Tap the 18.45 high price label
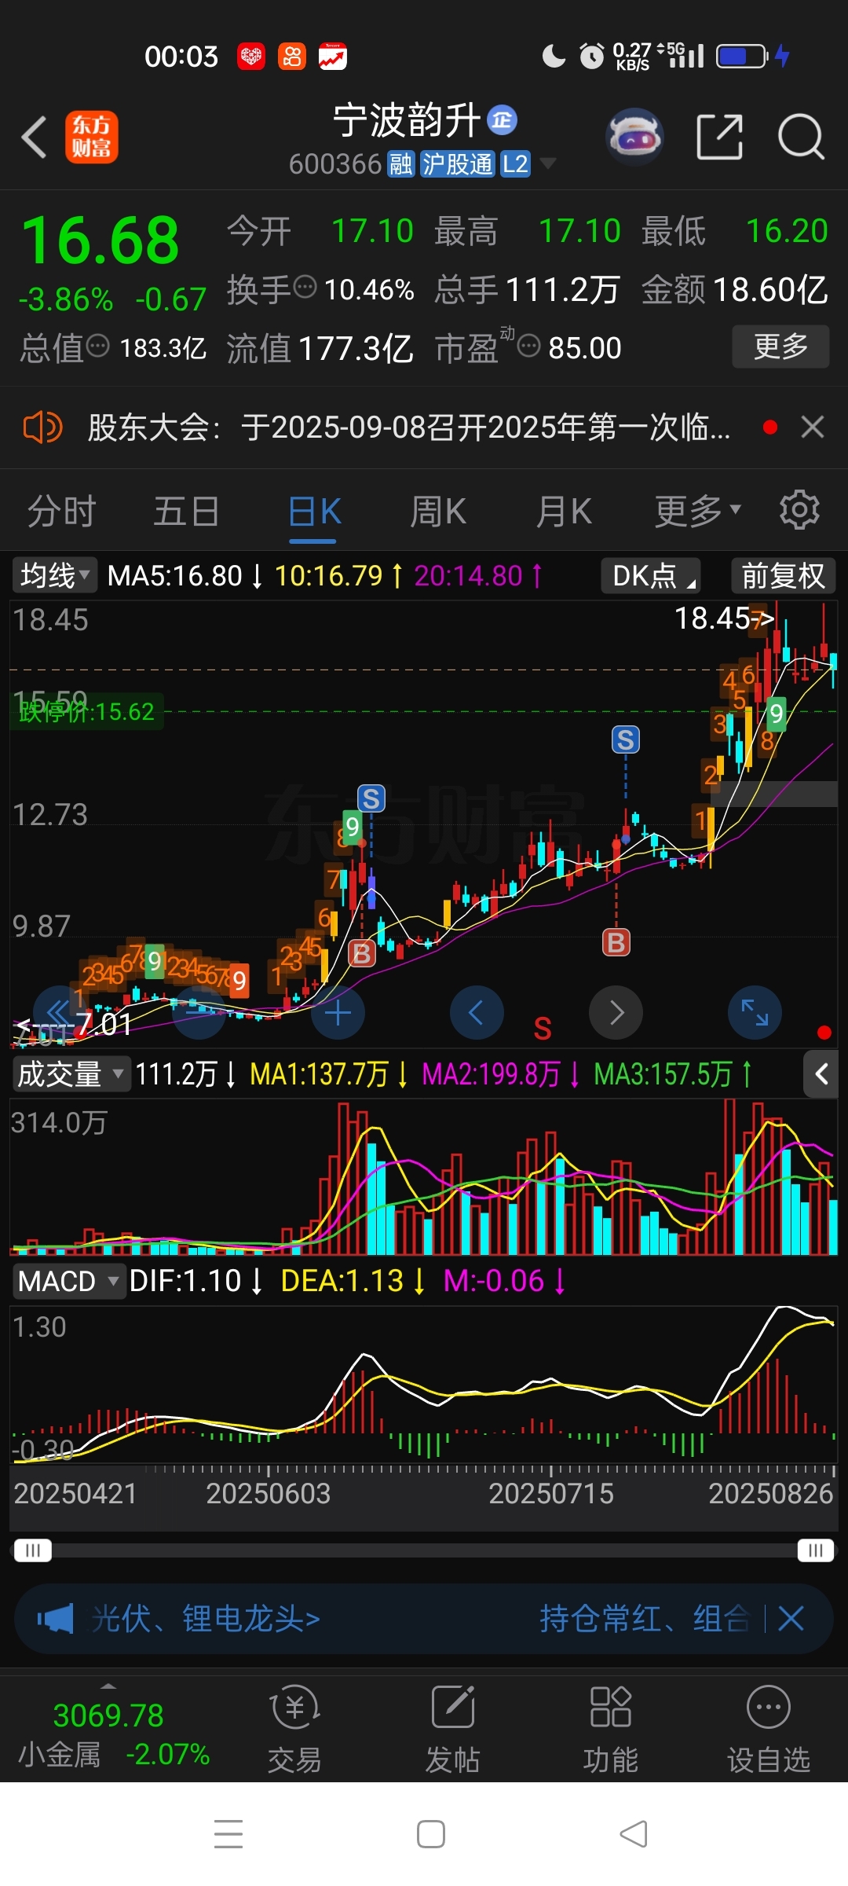This screenshot has width=848, height=1886. 723,618
